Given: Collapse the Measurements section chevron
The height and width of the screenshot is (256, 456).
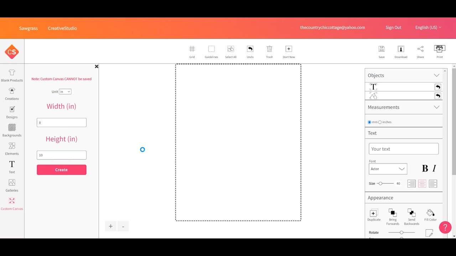Looking at the screenshot, I should 436,107.
